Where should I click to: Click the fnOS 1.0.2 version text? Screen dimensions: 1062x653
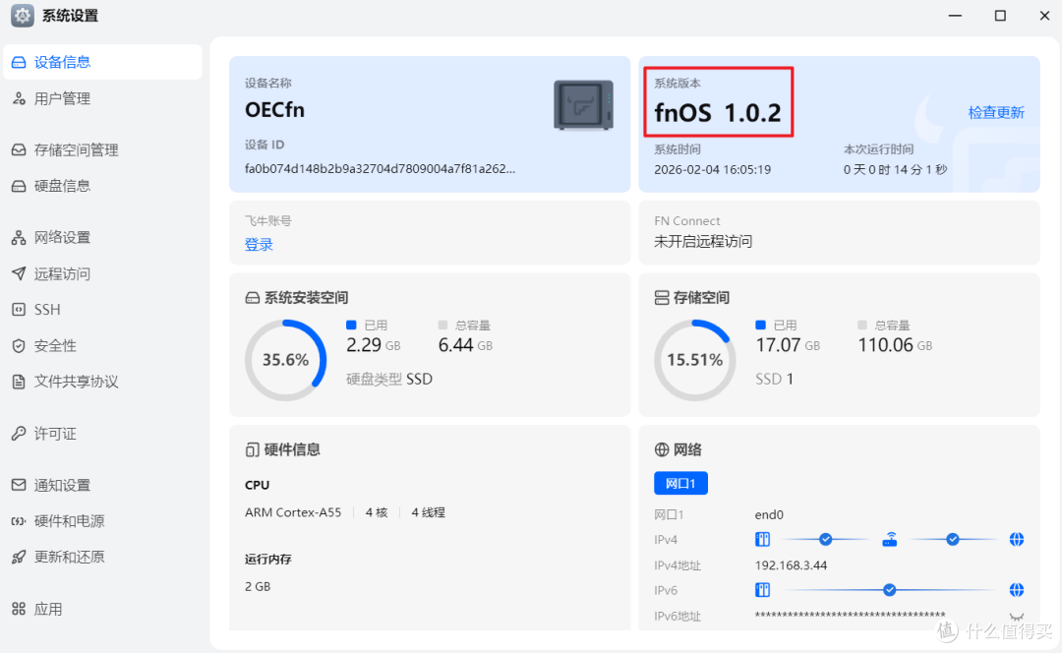[717, 112]
